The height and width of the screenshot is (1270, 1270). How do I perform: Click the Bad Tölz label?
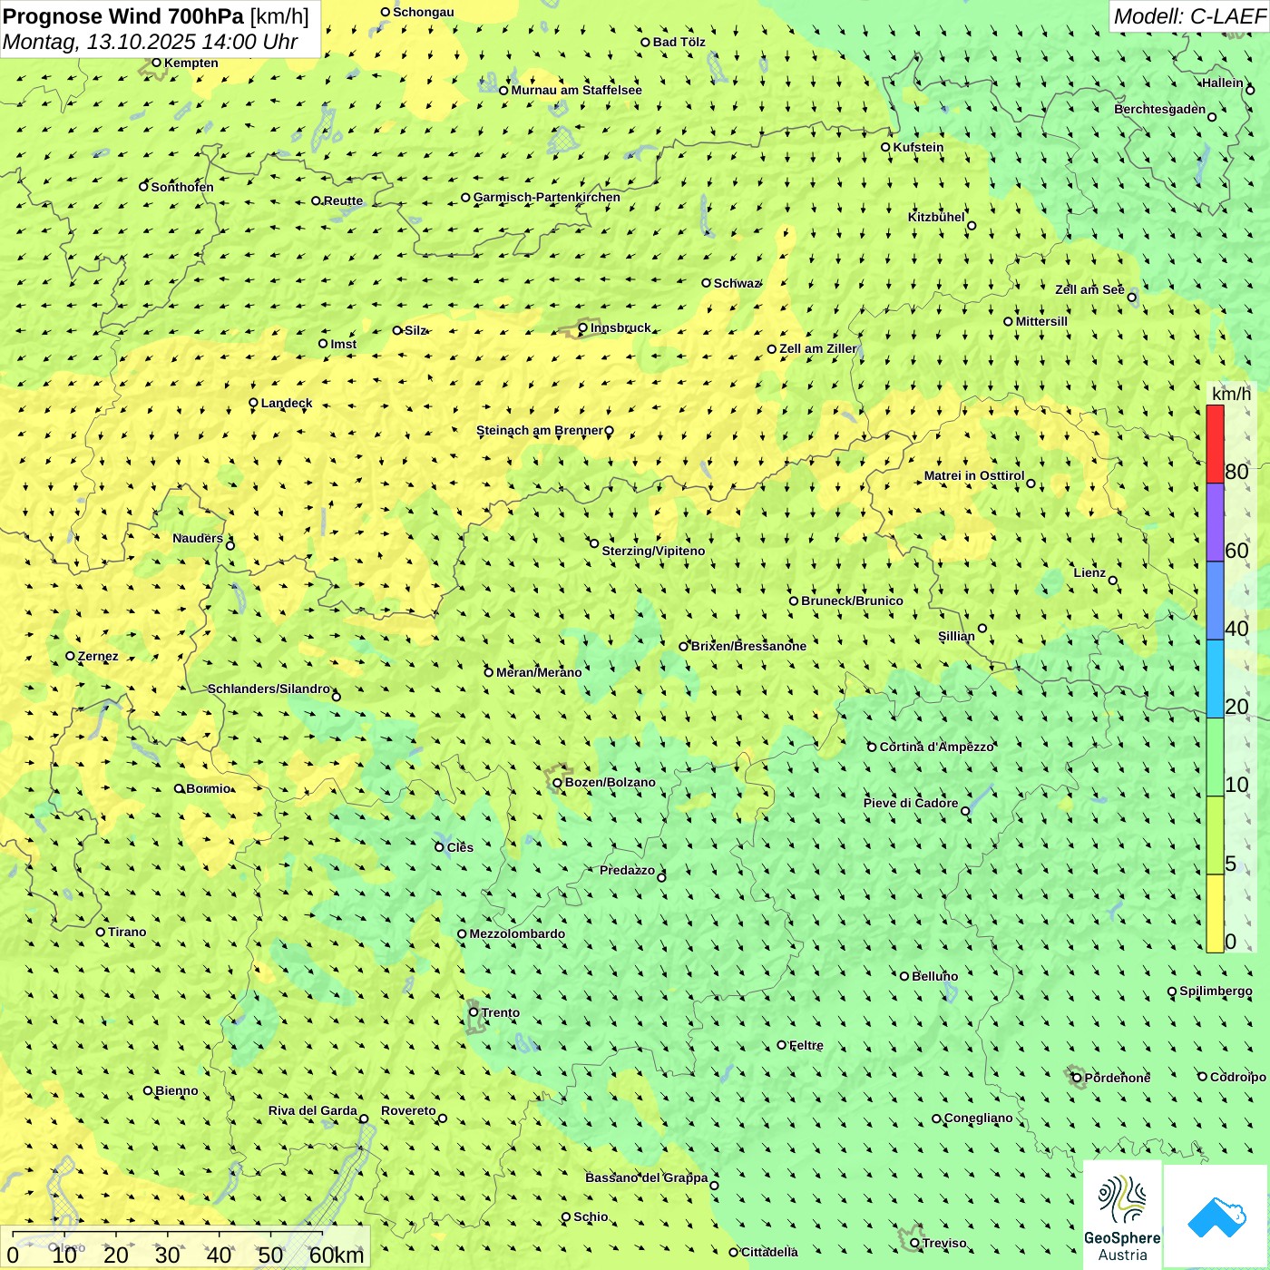(679, 42)
